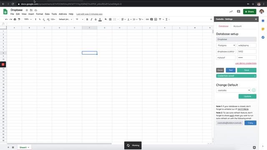Open the zoom level dropdown
Screen dimensions: 267x150
[28, 20]
